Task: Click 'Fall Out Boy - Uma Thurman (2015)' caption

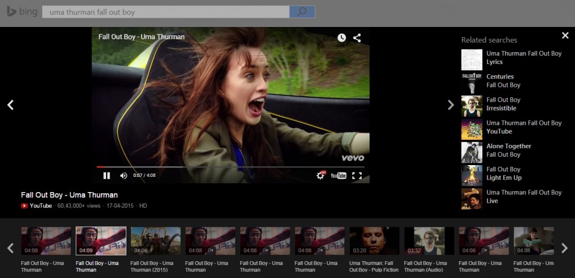Action: click(x=152, y=266)
